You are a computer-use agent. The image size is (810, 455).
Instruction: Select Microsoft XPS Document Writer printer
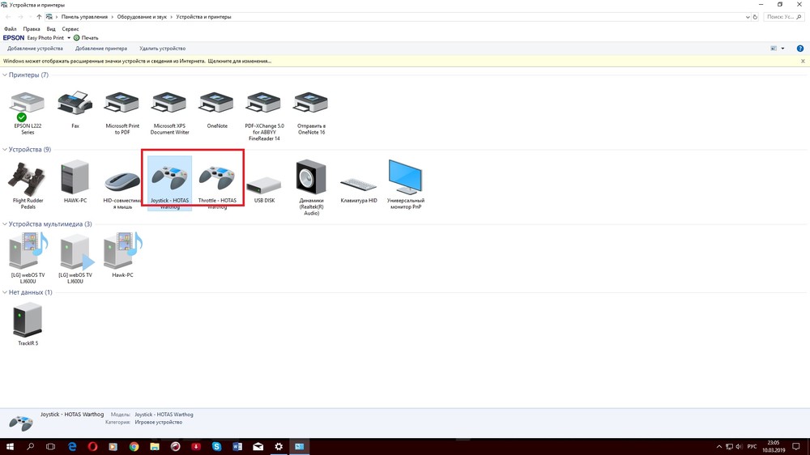click(x=169, y=113)
